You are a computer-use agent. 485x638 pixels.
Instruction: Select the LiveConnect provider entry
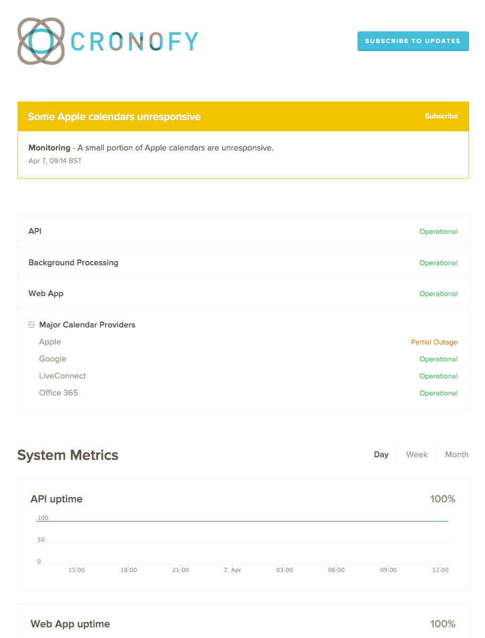click(62, 376)
